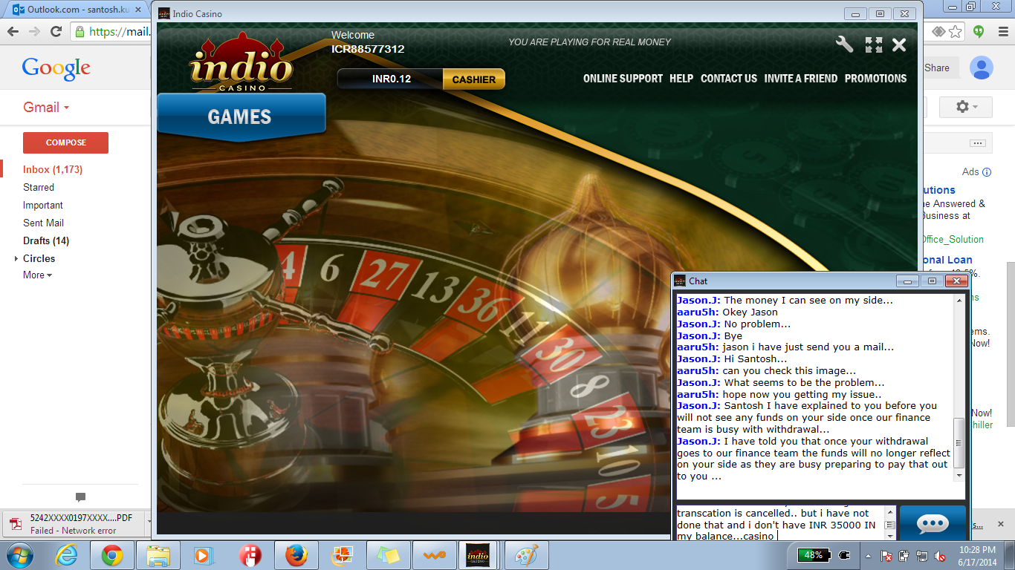This screenshot has width=1015, height=570.
Task: Switch to Chrome from the taskbar
Action: (x=112, y=555)
